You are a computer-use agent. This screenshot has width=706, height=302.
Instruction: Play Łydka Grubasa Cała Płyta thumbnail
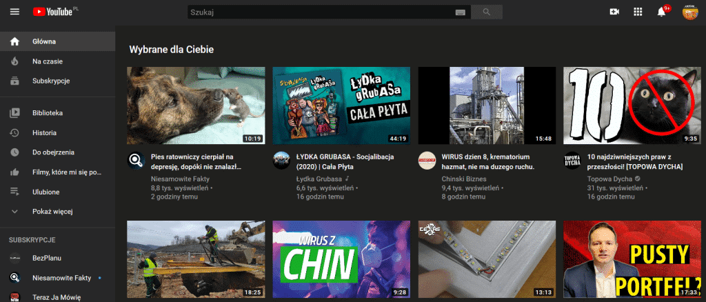pos(342,105)
